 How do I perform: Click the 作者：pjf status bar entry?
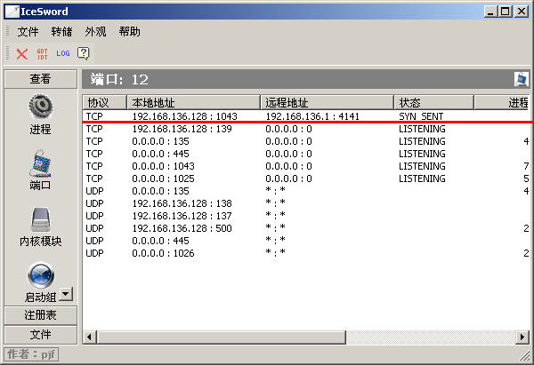pos(31,354)
